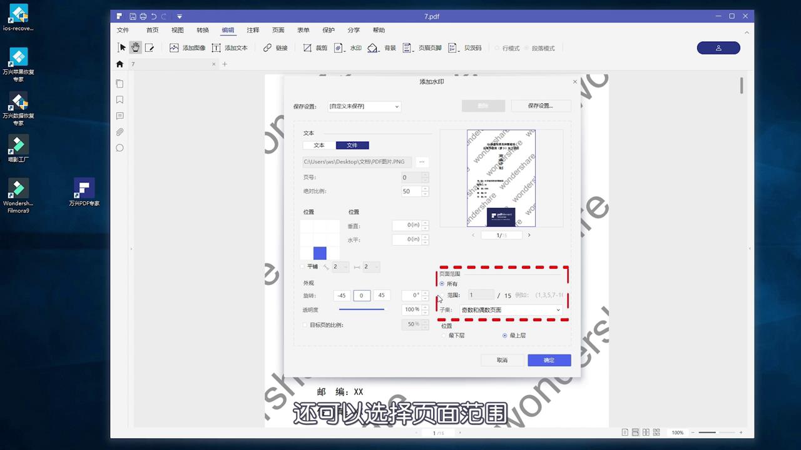This screenshot has width=801, height=450.
Task: Choose the Select (arrow cursor) tool
Action: click(x=122, y=47)
